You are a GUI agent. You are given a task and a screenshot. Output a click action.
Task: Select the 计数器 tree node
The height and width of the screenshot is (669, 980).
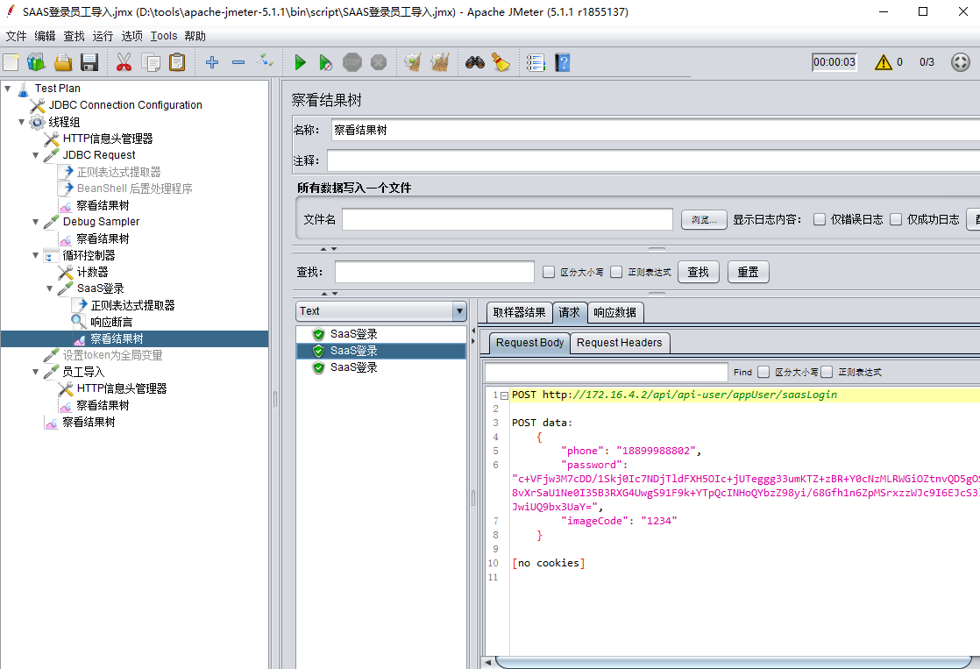tap(92, 272)
